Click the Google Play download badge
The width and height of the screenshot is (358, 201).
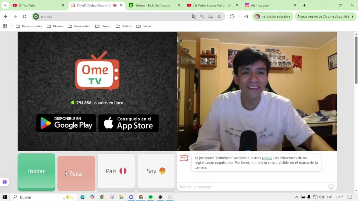click(x=66, y=123)
